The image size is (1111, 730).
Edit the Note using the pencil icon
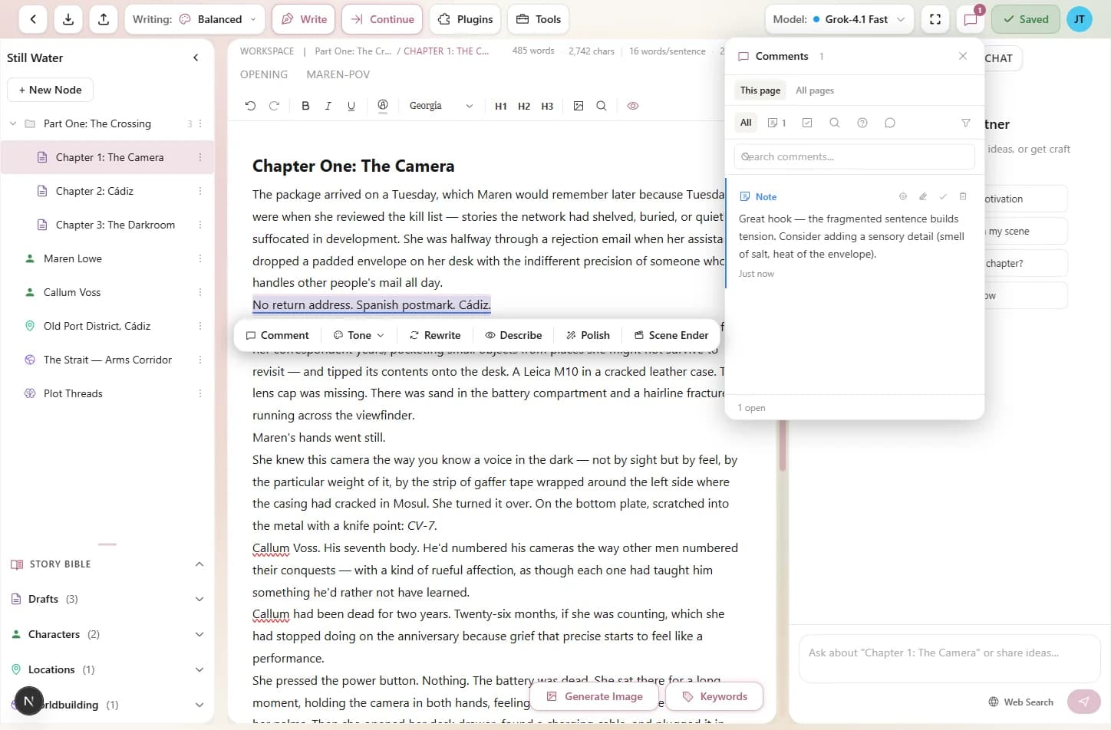click(923, 196)
